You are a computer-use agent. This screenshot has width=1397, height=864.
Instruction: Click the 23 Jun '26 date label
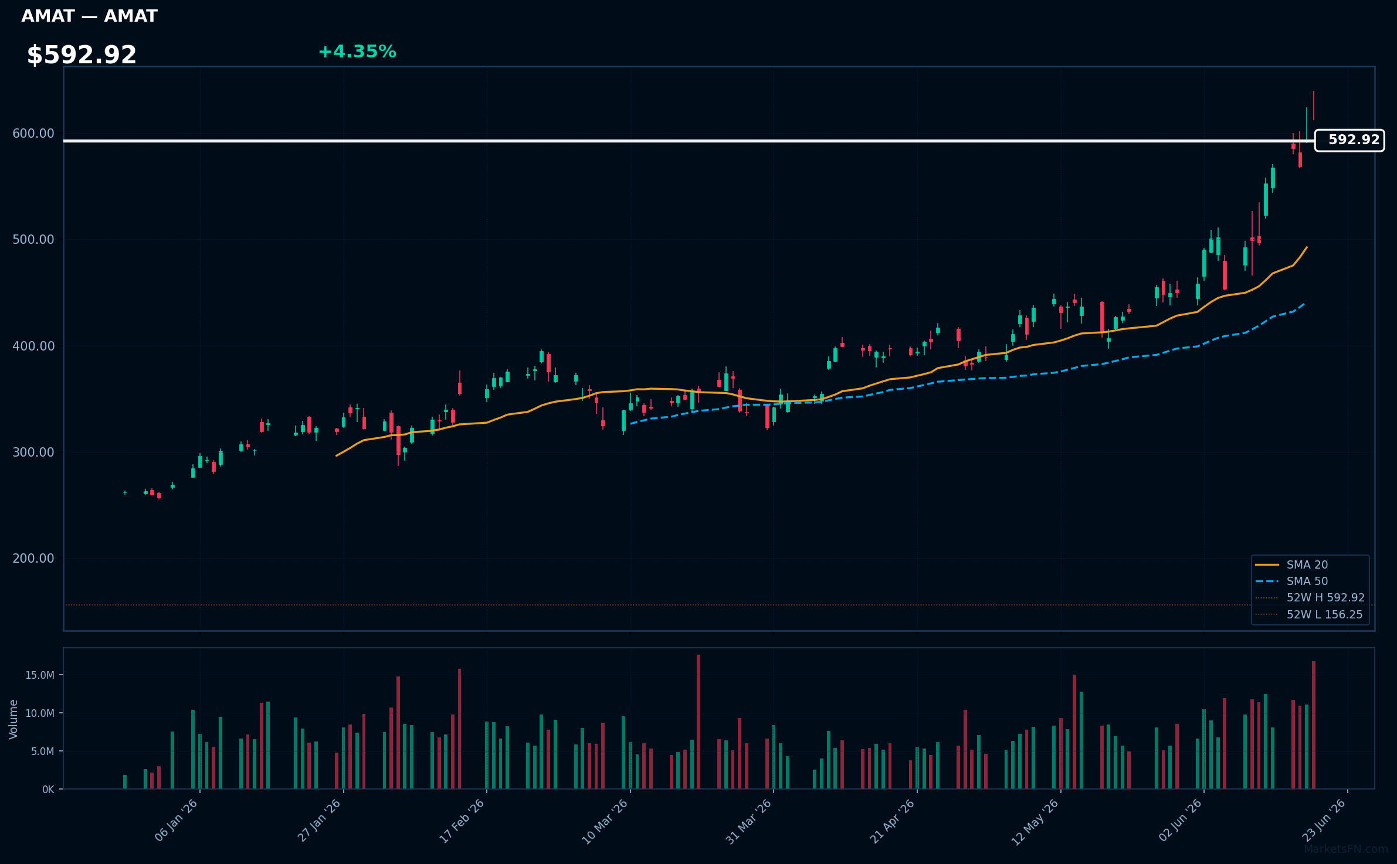coord(1324,821)
